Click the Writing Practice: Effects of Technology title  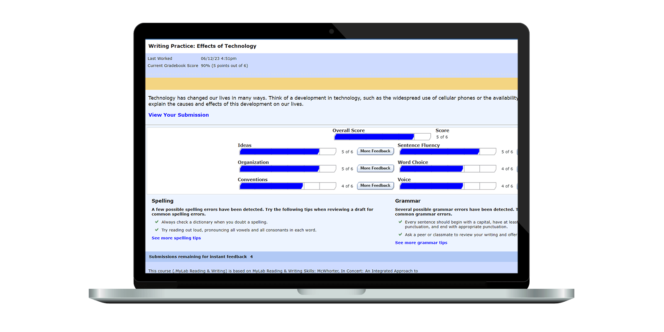[x=203, y=46]
